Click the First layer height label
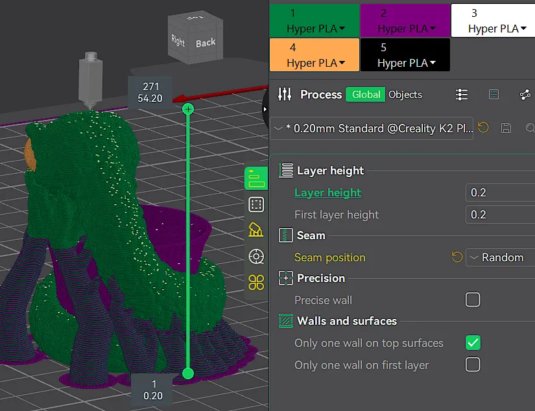Viewport: 535px width, 411px height. (x=337, y=215)
